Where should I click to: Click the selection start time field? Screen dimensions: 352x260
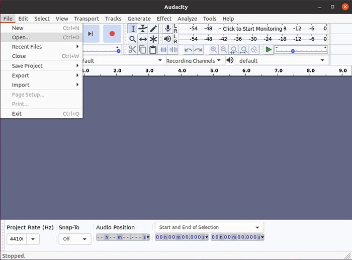click(x=180, y=237)
